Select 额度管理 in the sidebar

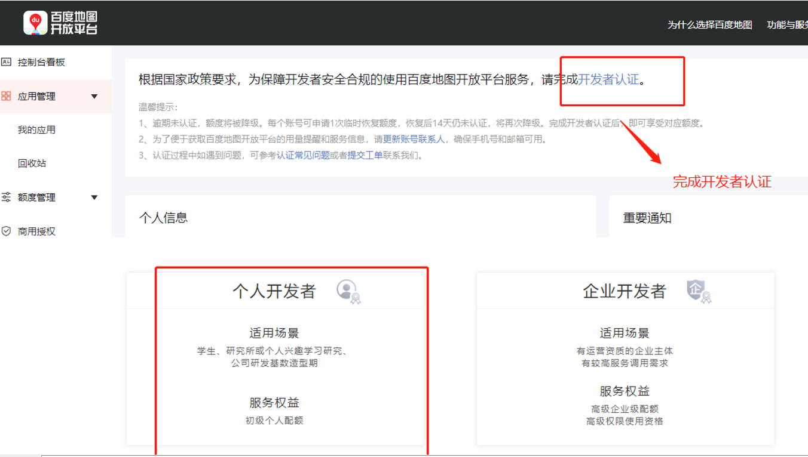36,197
